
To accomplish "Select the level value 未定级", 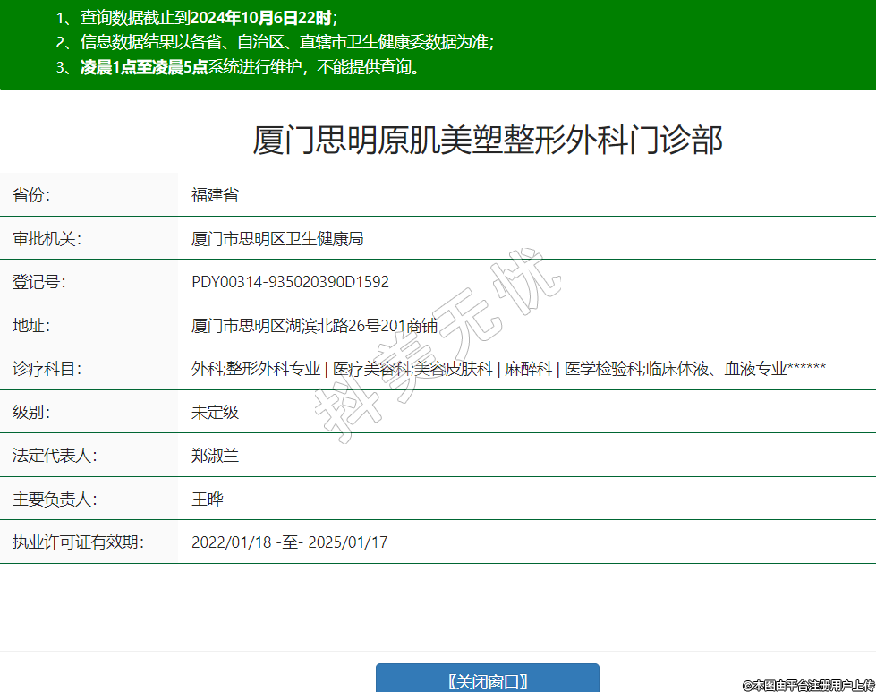I will (215, 413).
